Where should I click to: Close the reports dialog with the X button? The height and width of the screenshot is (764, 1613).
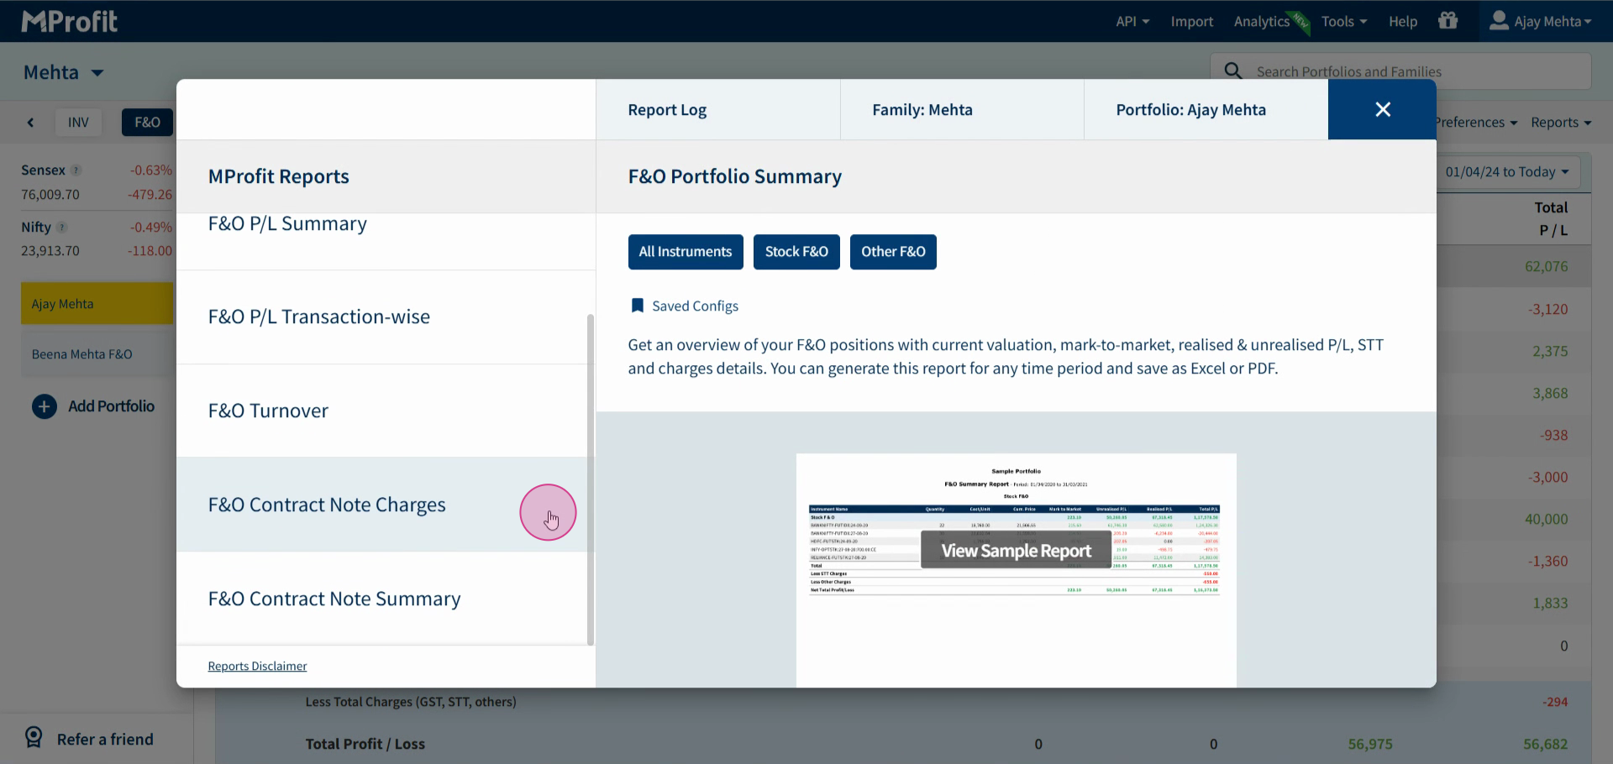tap(1382, 109)
